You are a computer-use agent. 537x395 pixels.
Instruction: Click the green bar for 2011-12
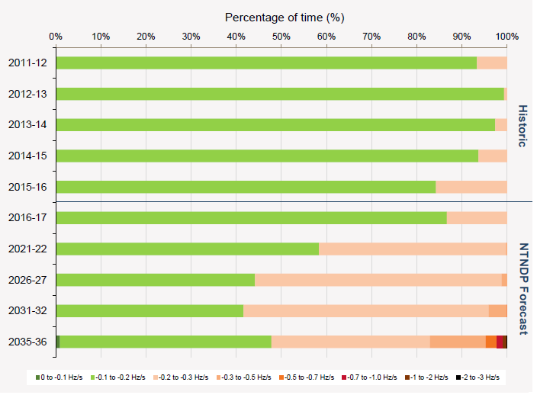coord(265,63)
